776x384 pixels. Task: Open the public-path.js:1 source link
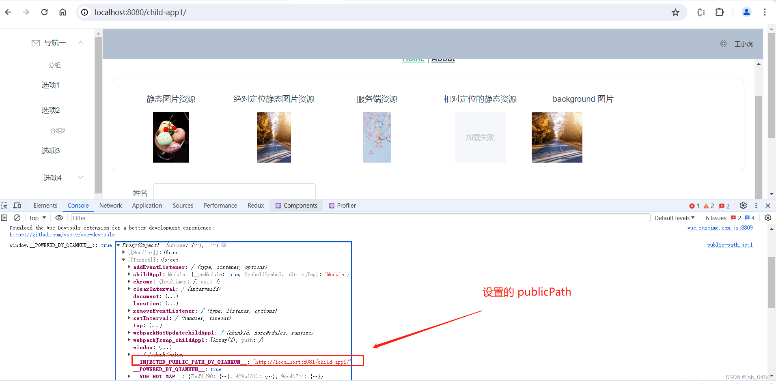pyautogui.click(x=729, y=245)
